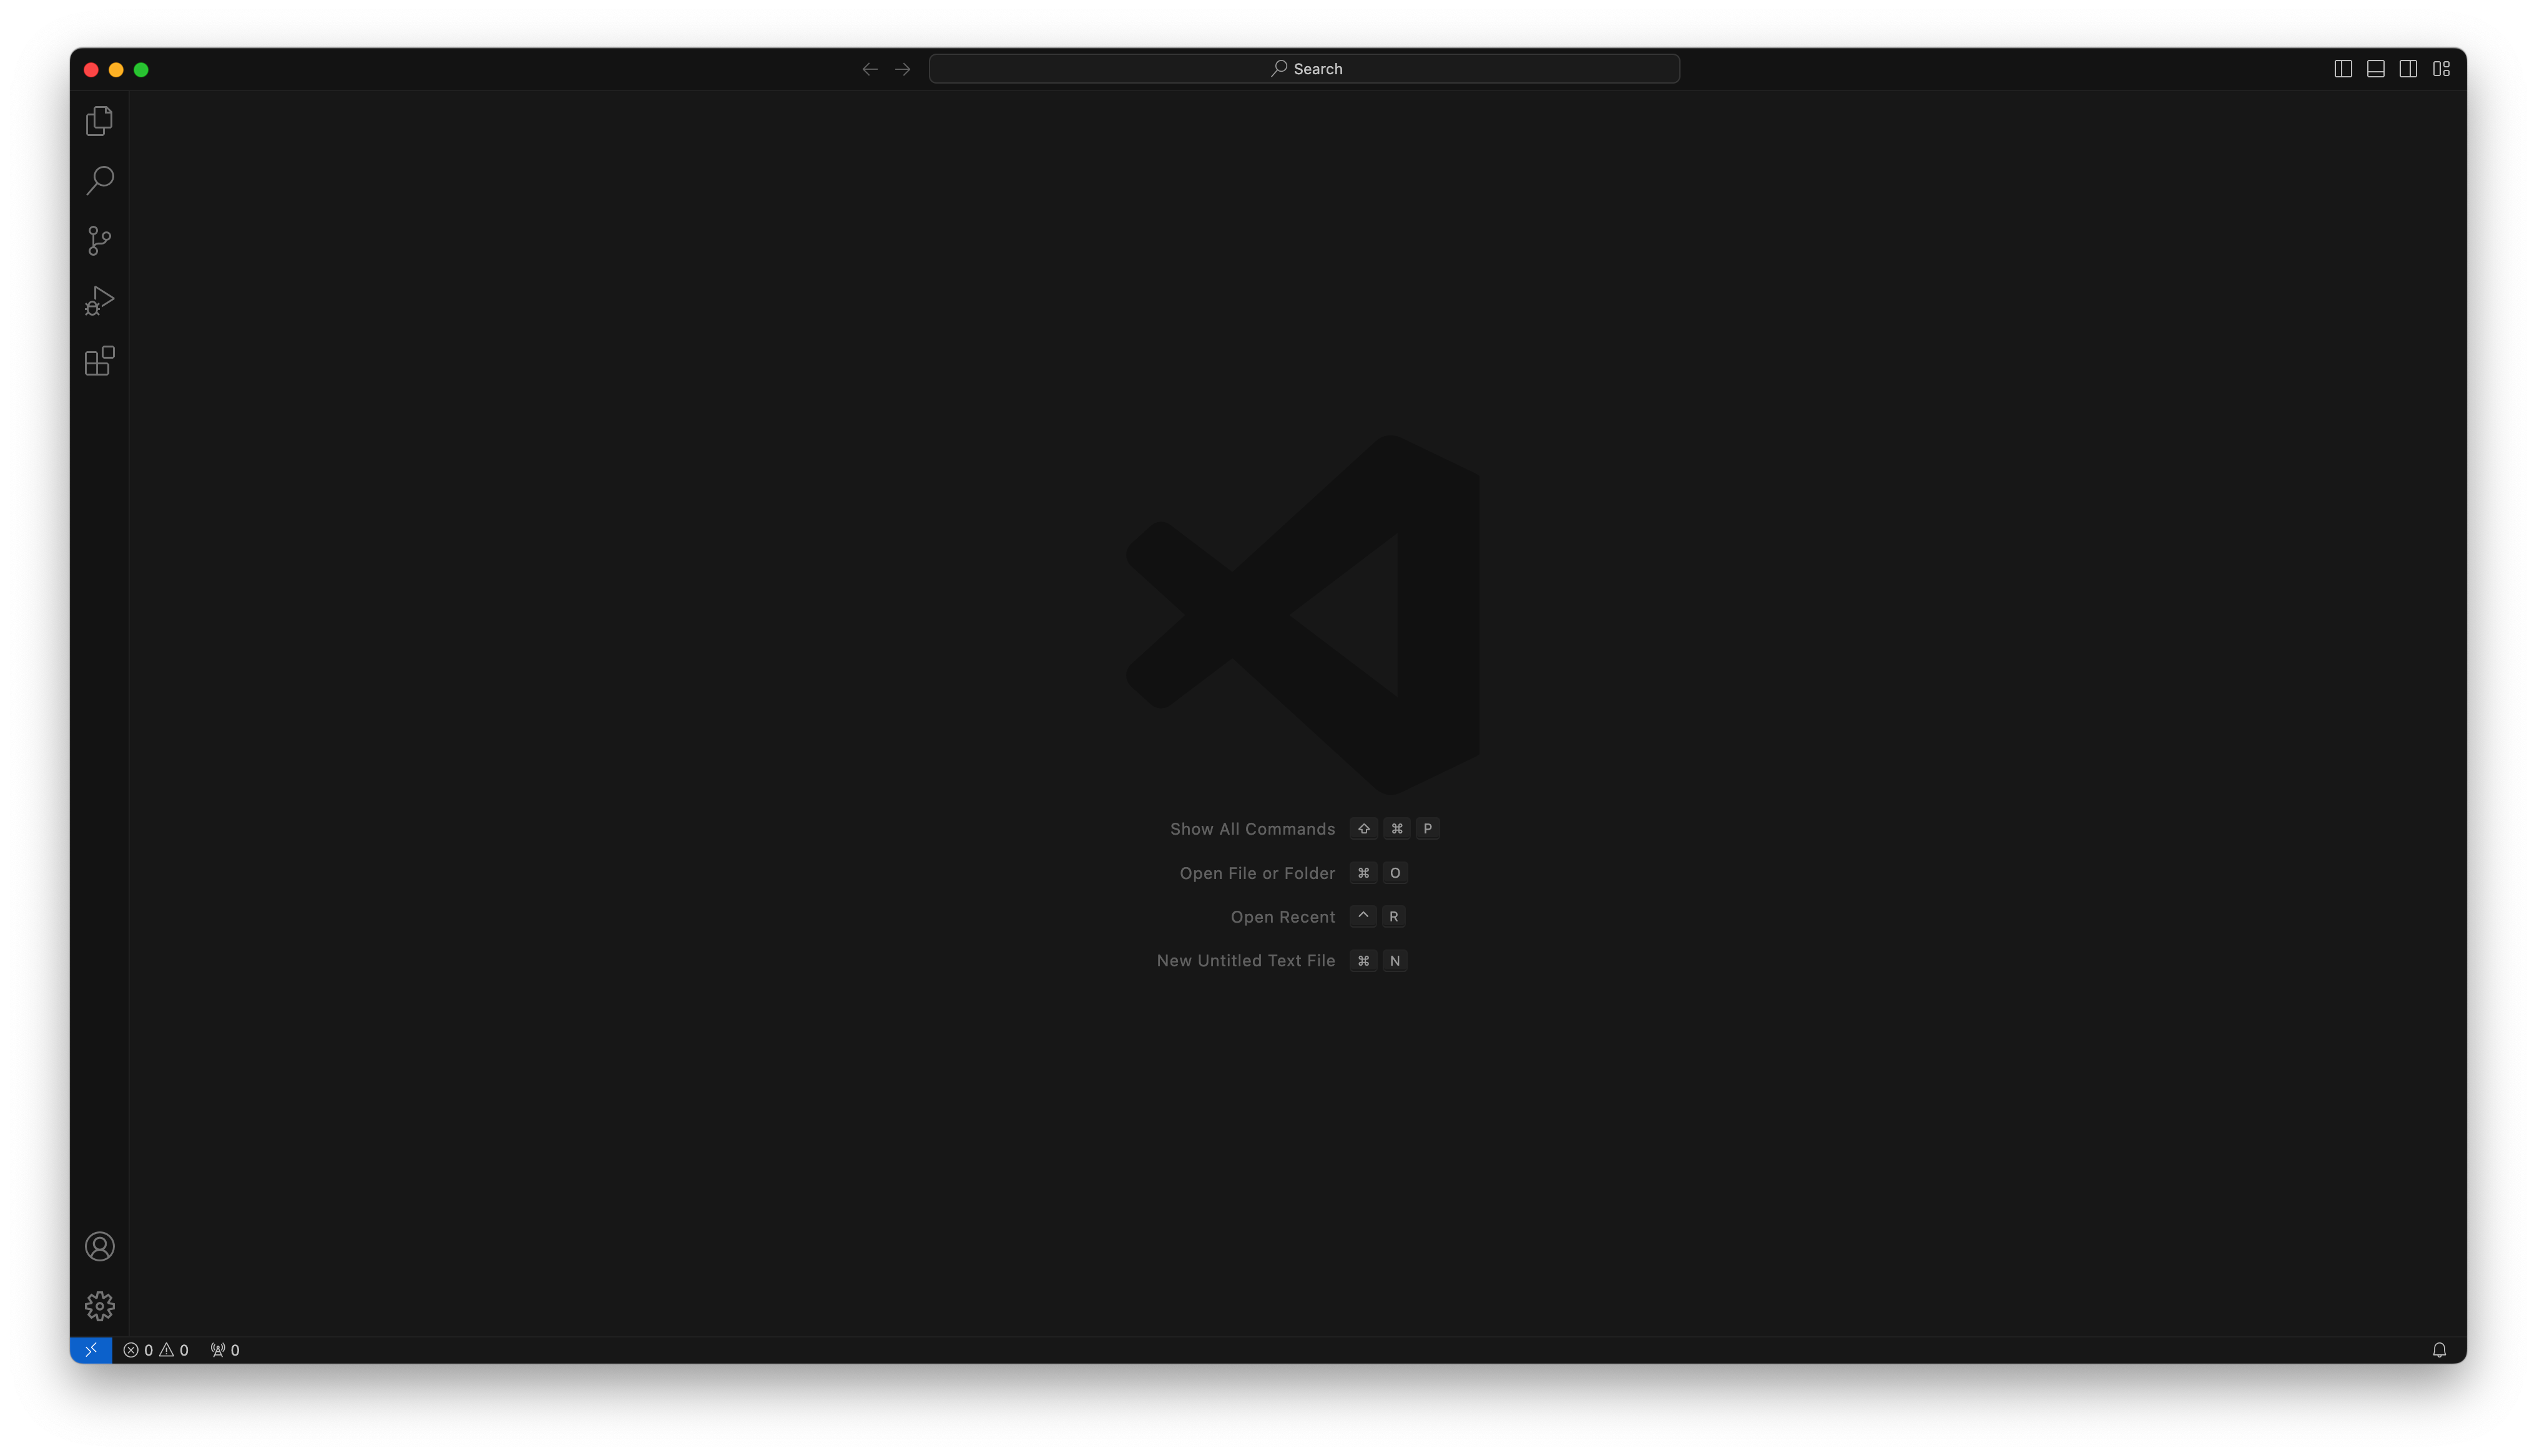
Task: Open Source Control view
Action: (99, 241)
